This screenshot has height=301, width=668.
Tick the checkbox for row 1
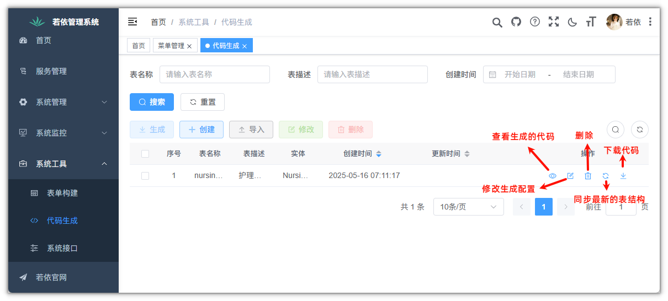click(145, 176)
